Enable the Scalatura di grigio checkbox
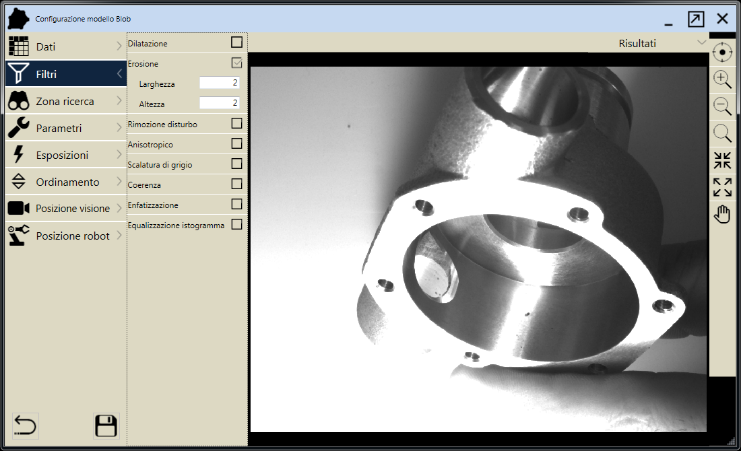This screenshot has height=451, width=741. 236,164
